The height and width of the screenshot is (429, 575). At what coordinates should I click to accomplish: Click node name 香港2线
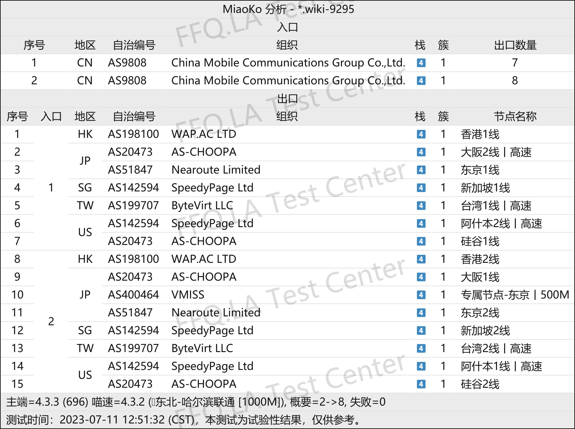click(x=480, y=259)
